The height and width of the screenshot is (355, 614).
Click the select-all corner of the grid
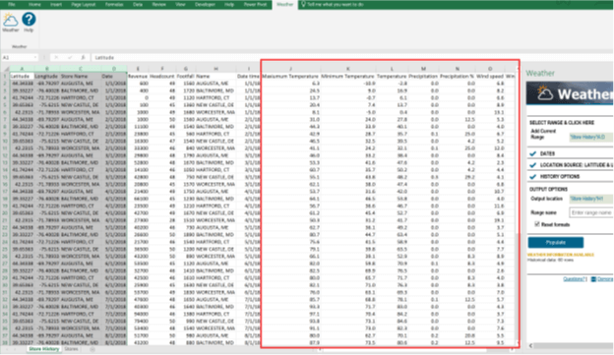5,69
